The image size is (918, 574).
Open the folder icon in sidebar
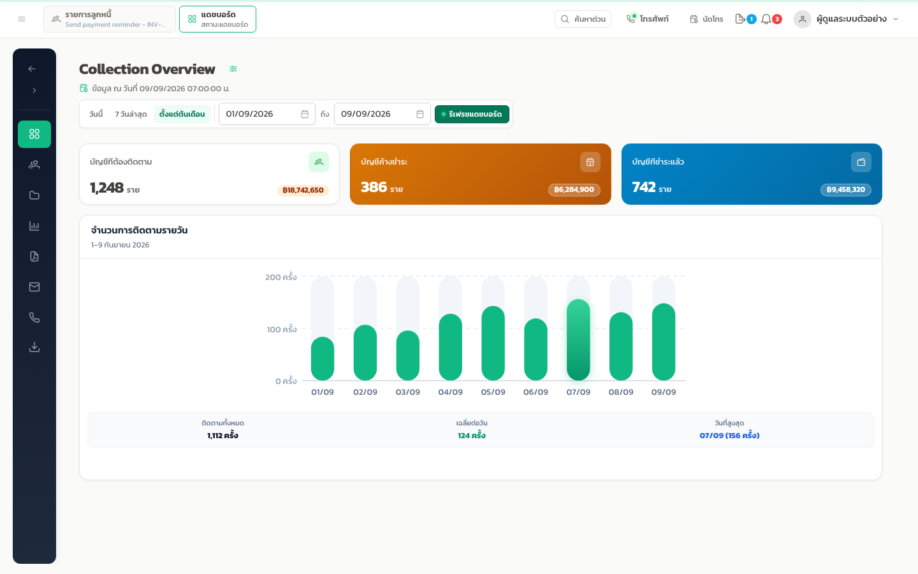click(34, 195)
